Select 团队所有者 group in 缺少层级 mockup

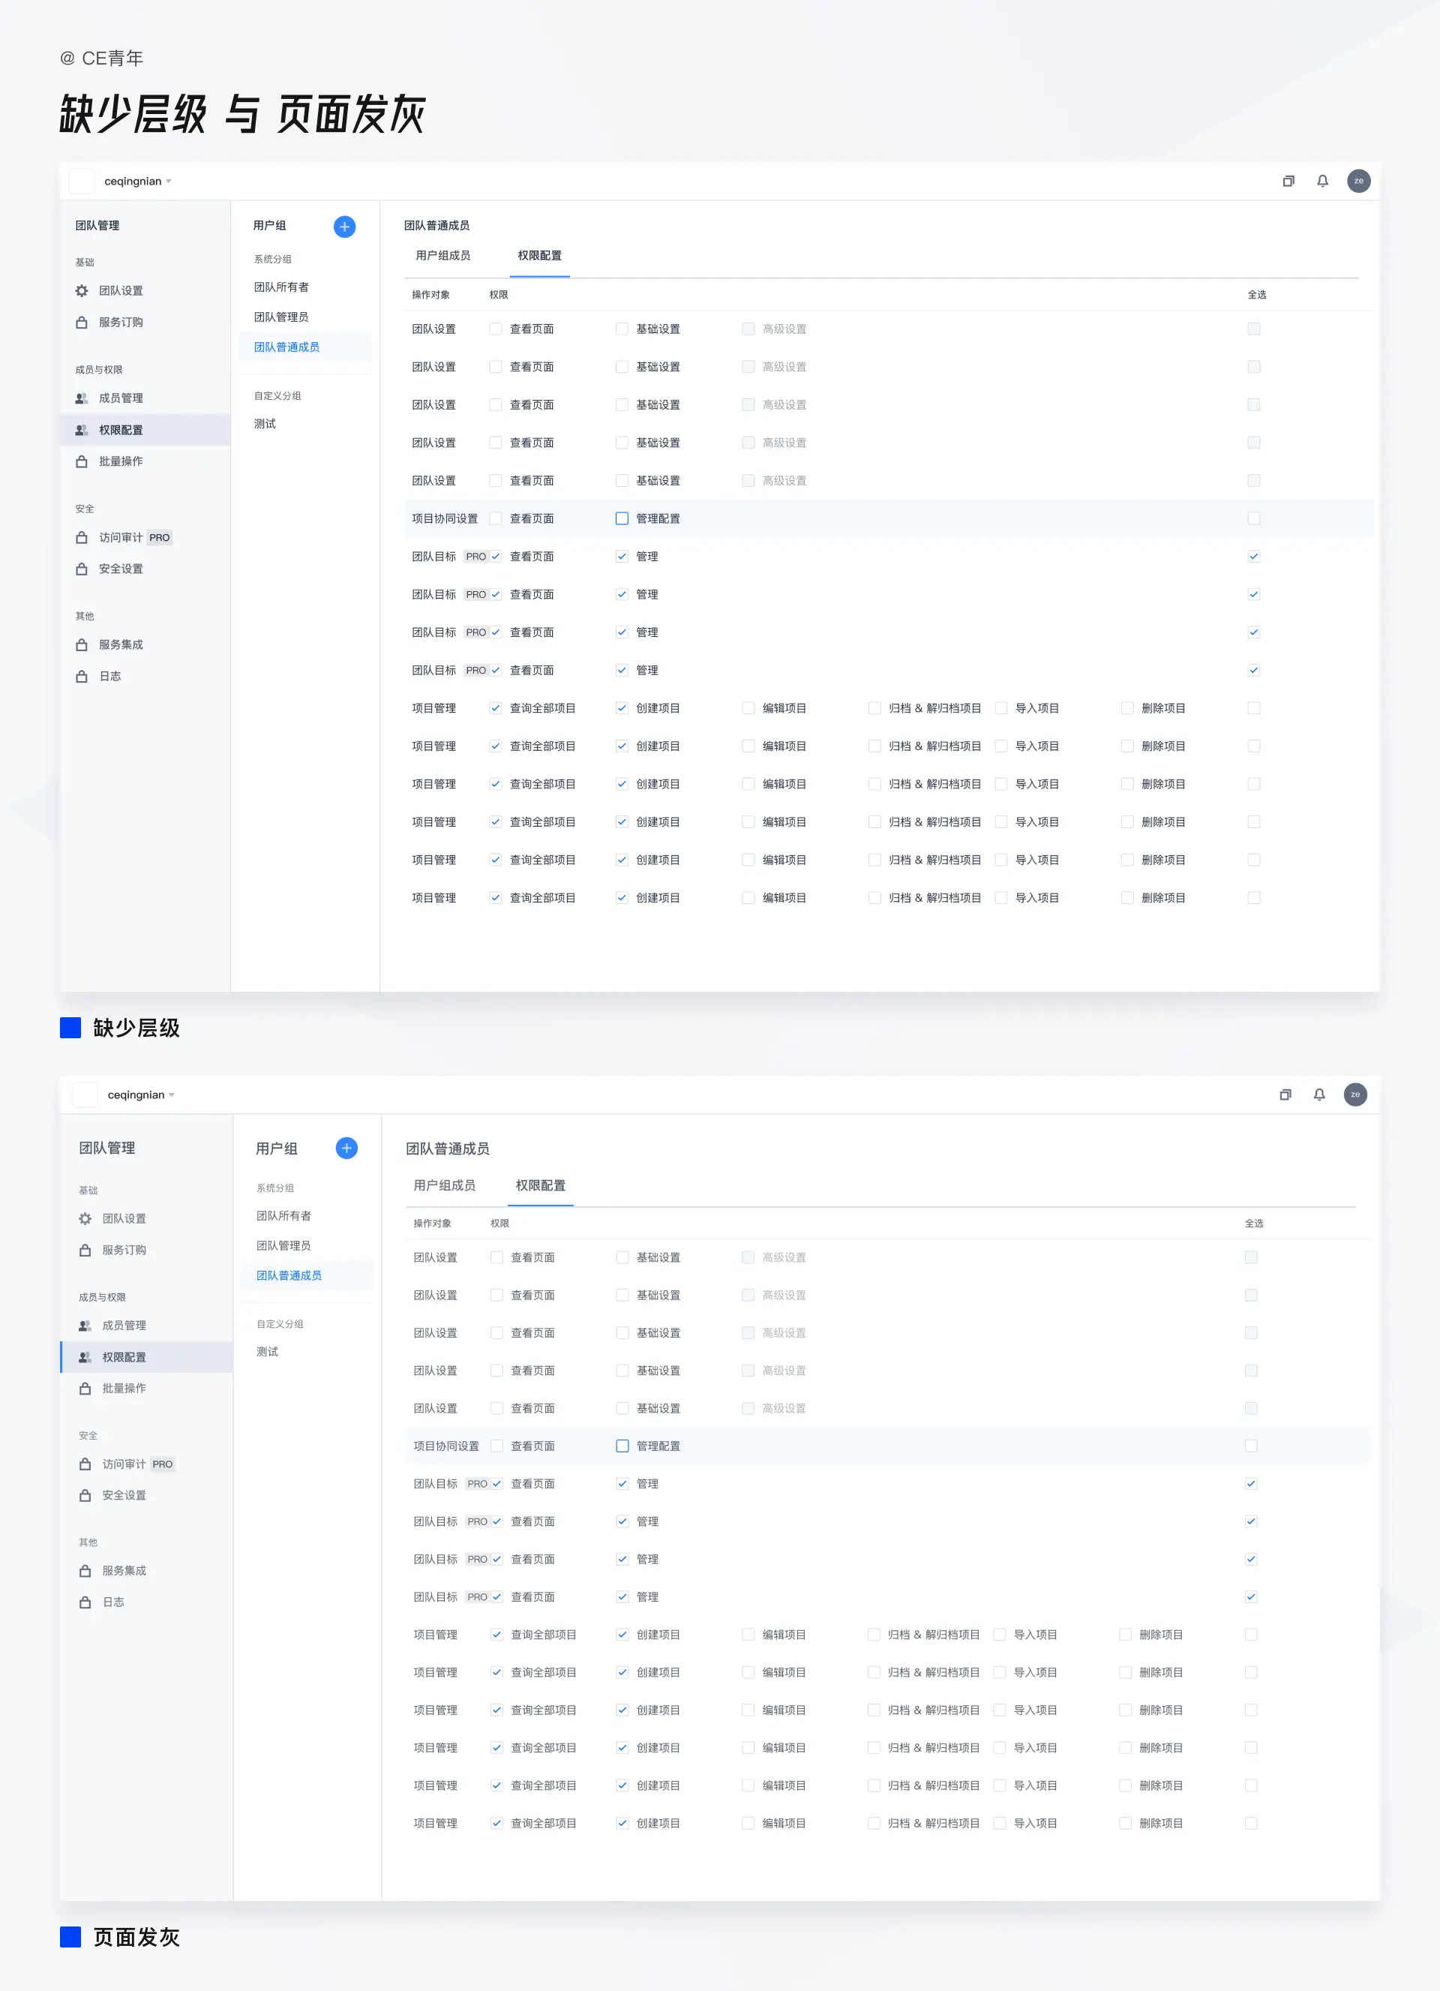(282, 287)
